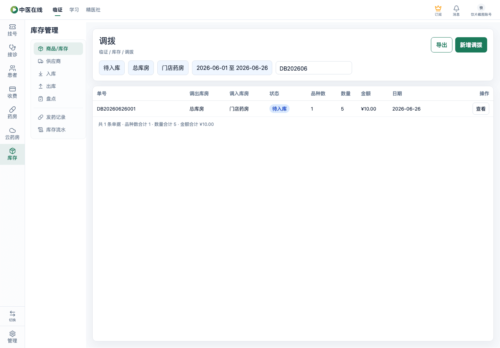Image resolution: width=500 pixels, height=348 pixels.
Task: Click the 单号 column header
Action: (x=102, y=94)
